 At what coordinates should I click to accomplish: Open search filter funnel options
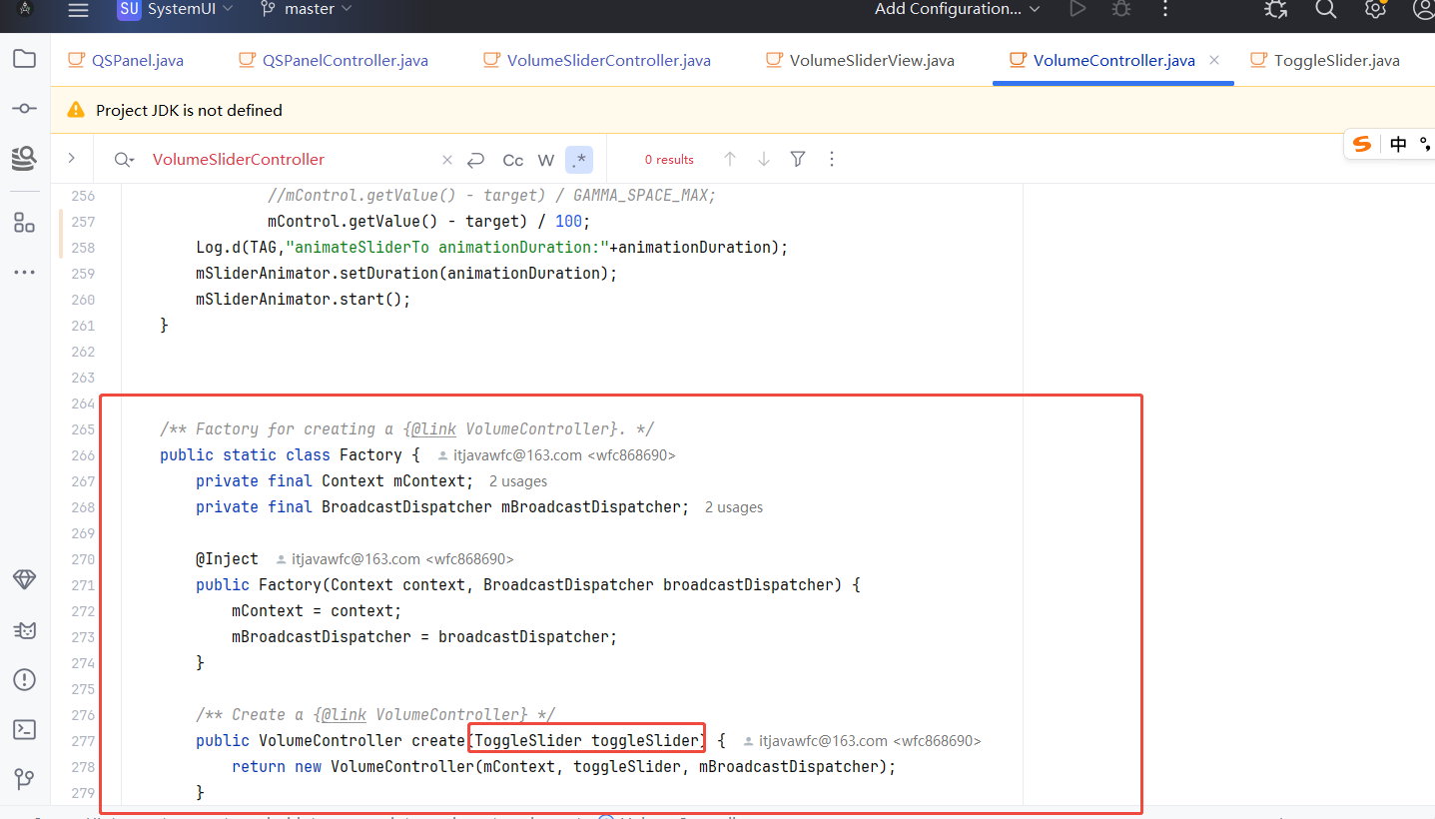798,159
